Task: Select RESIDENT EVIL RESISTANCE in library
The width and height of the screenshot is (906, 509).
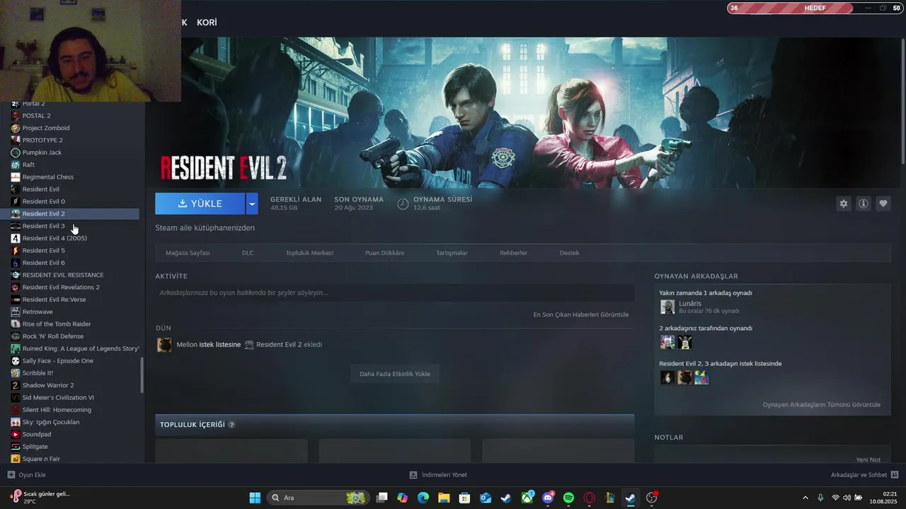Action: coord(63,275)
